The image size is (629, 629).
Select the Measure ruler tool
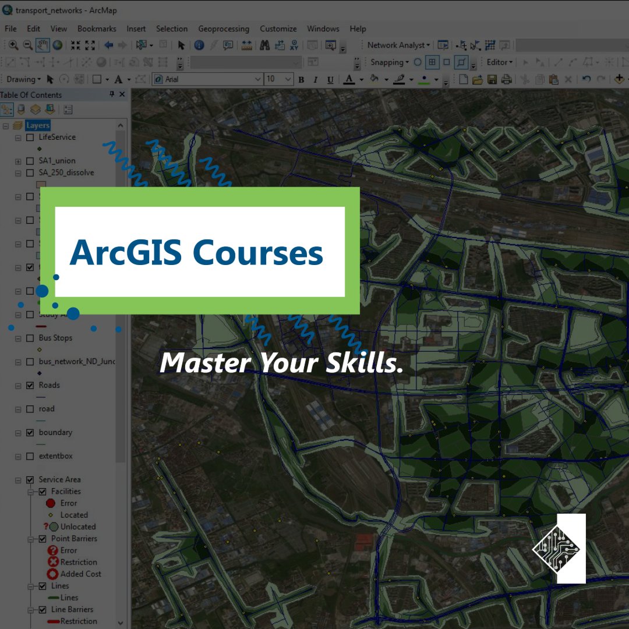(247, 45)
